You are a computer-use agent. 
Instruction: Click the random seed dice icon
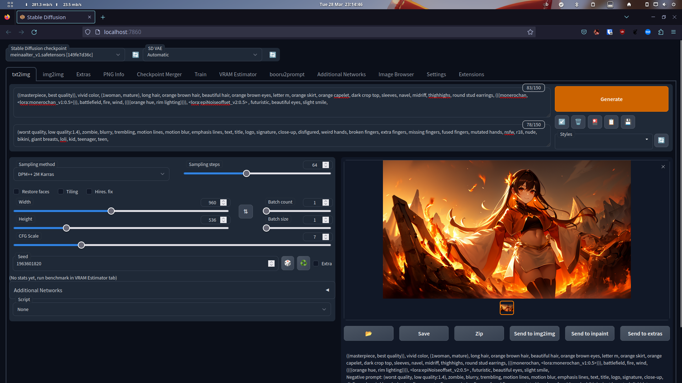[287, 263]
